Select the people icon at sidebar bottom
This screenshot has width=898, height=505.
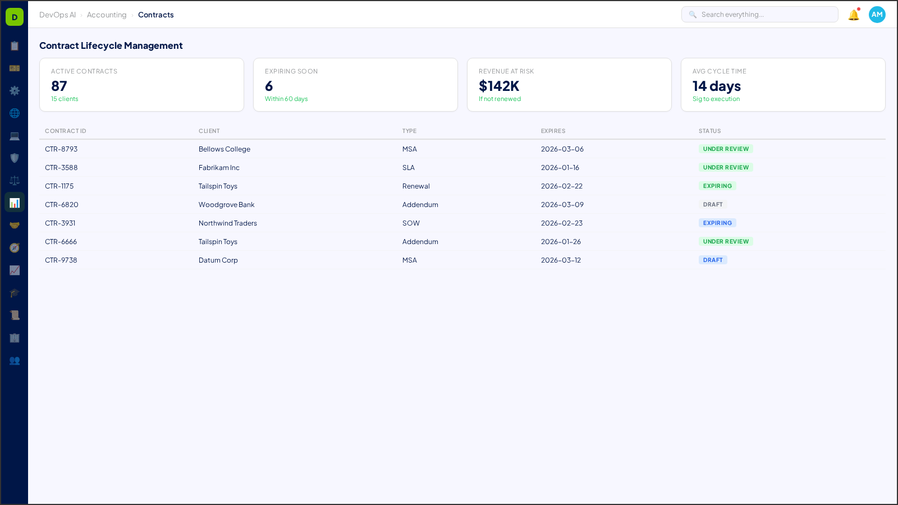click(15, 361)
